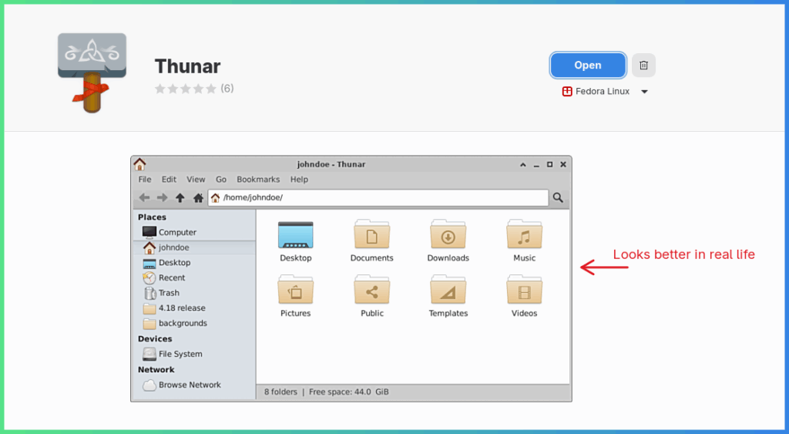Open the Edit menu in Thunar

169,180
